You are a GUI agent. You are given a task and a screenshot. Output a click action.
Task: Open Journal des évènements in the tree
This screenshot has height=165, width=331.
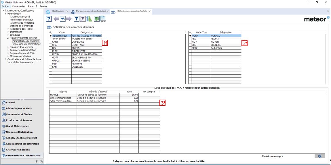[x=20, y=62]
